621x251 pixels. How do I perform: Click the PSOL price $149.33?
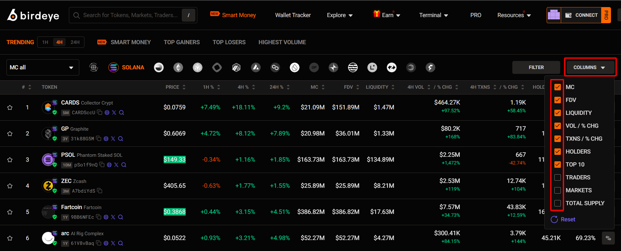[175, 160]
